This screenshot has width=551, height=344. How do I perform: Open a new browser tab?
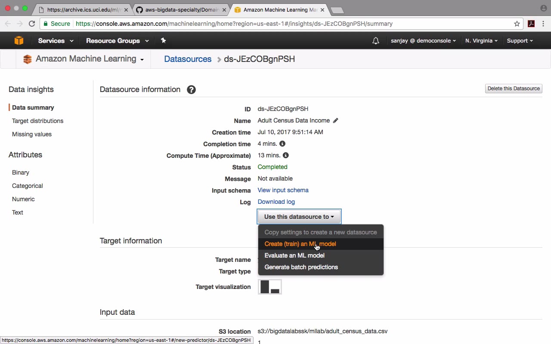click(337, 10)
